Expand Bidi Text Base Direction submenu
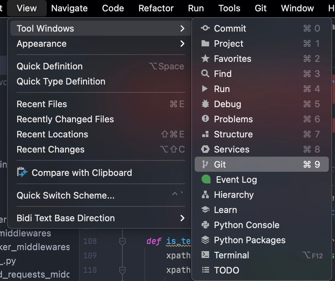Image resolution: width=335 pixels, height=281 pixels. [182, 218]
